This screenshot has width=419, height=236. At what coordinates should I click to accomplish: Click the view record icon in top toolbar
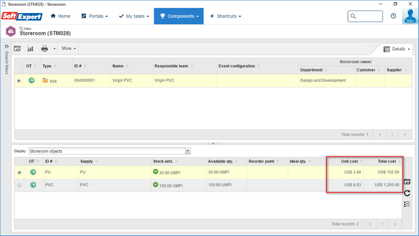click(17, 48)
